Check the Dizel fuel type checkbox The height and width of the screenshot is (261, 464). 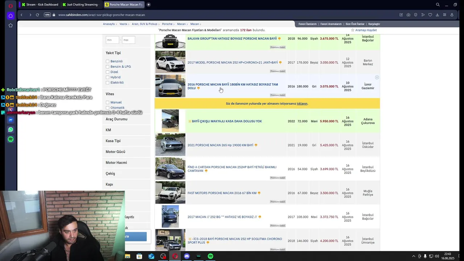tap(107, 72)
